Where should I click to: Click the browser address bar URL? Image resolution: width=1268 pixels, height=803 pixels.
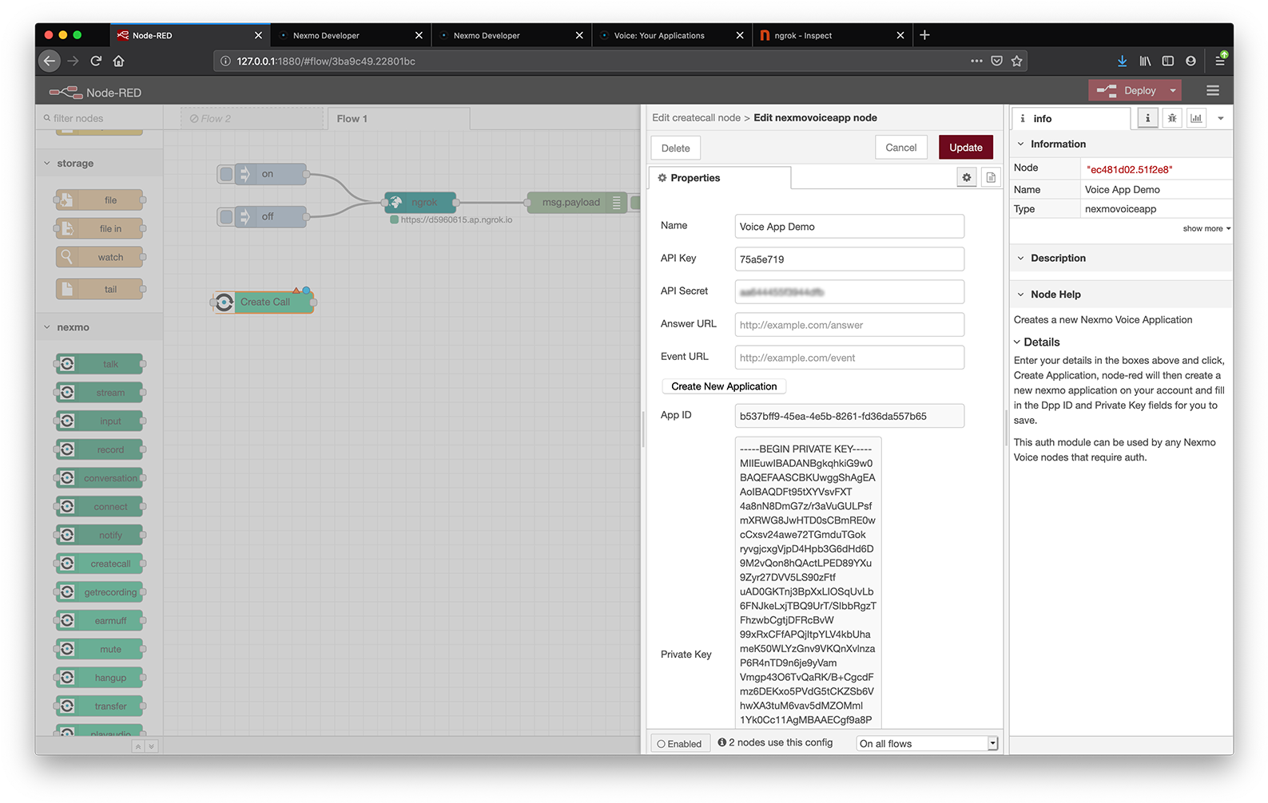[x=591, y=61]
